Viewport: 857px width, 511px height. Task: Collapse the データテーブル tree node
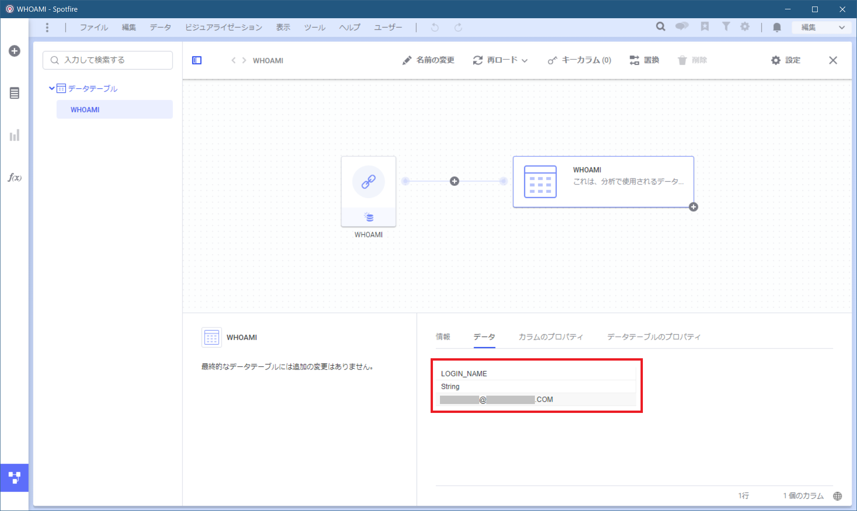(x=51, y=88)
